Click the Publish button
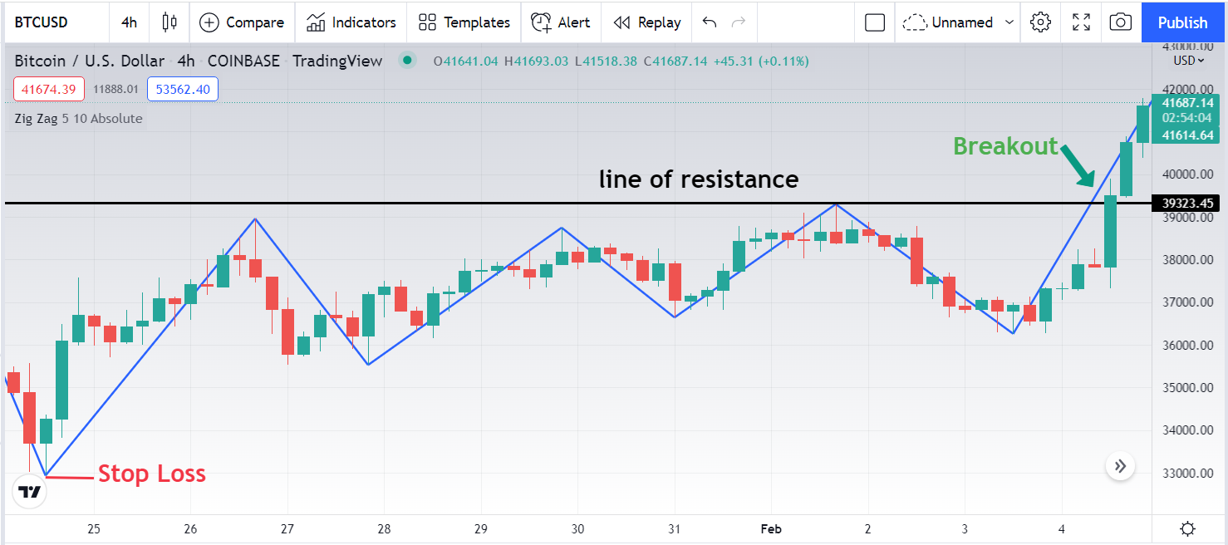This screenshot has width=1228, height=545. pos(1182,22)
